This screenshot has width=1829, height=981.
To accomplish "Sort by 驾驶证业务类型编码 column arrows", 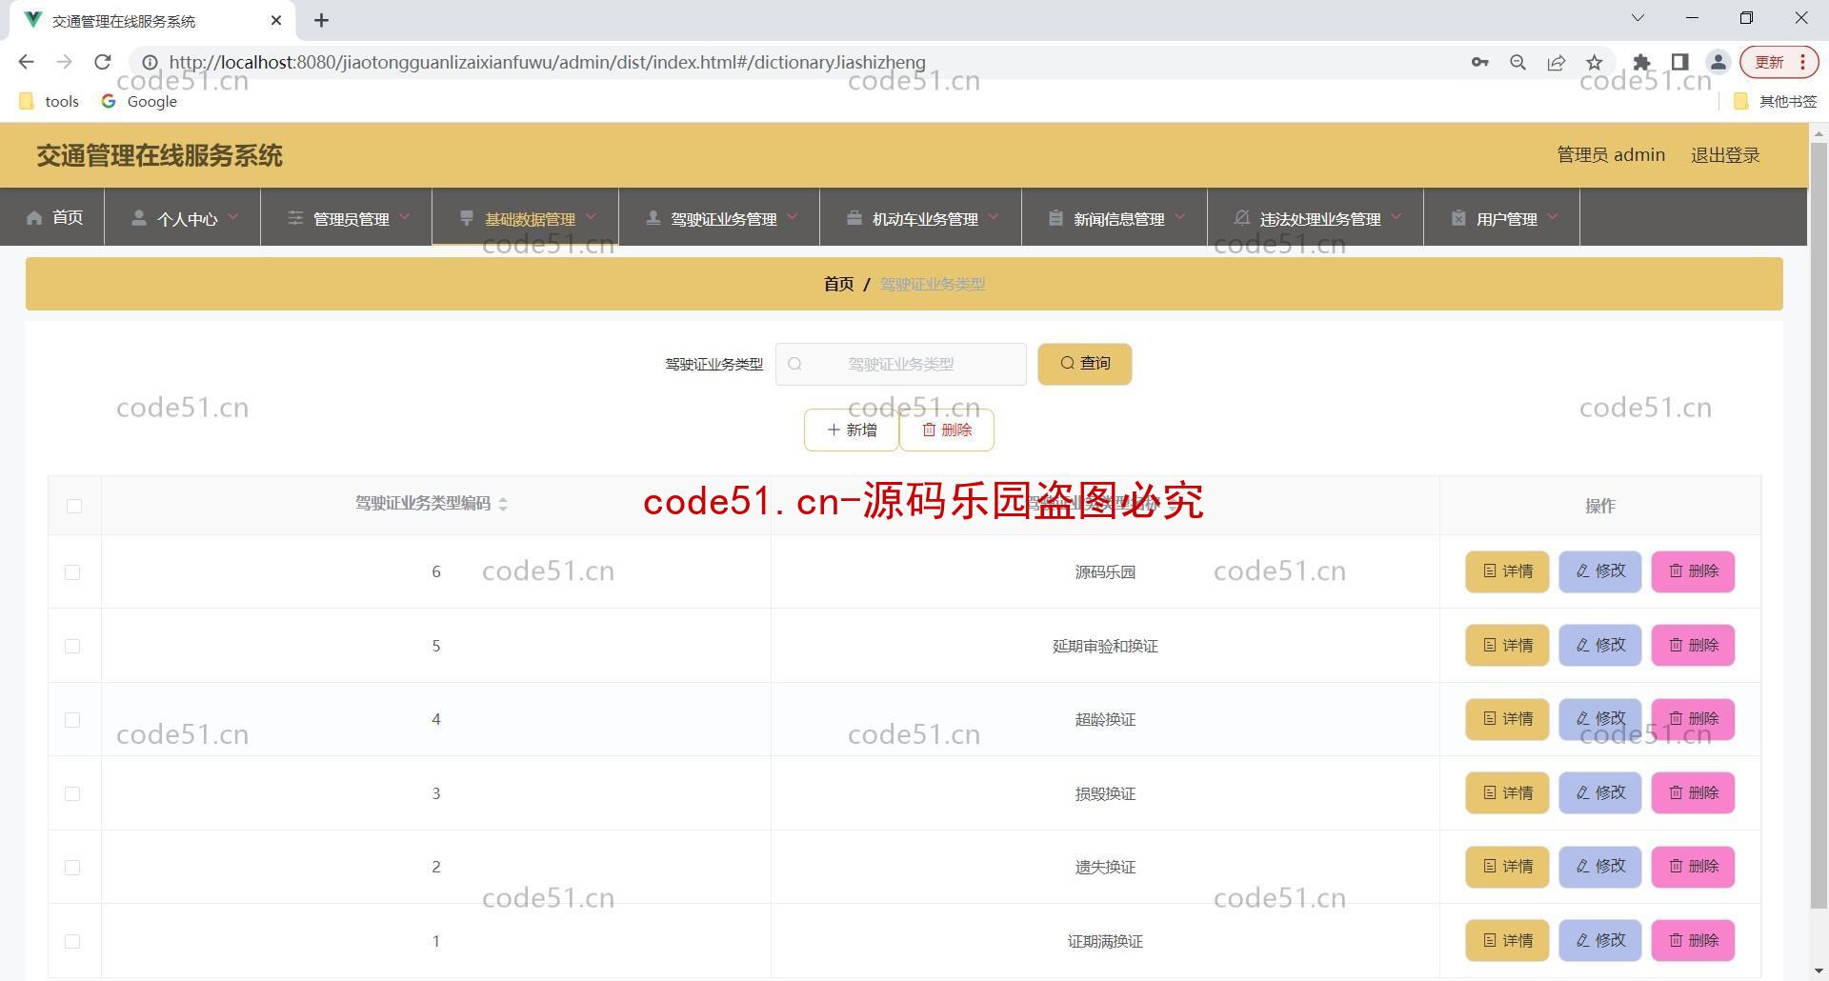I will click(x=503, y=504).
